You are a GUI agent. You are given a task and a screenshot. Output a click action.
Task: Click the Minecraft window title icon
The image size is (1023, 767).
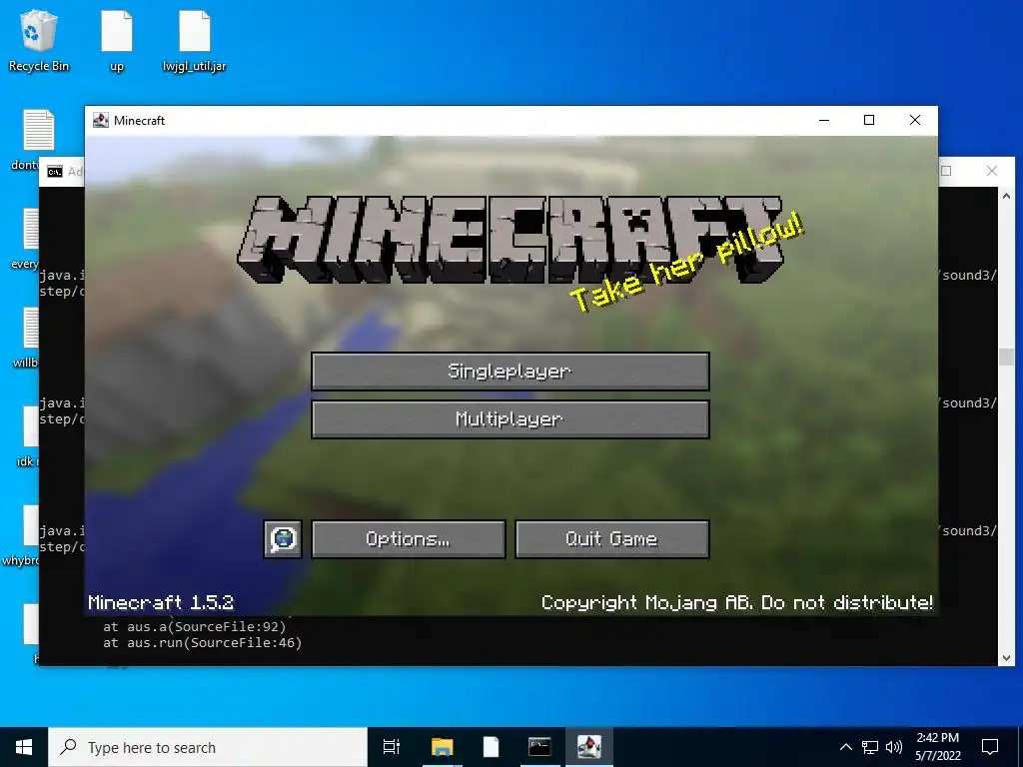tap(101, 120)
